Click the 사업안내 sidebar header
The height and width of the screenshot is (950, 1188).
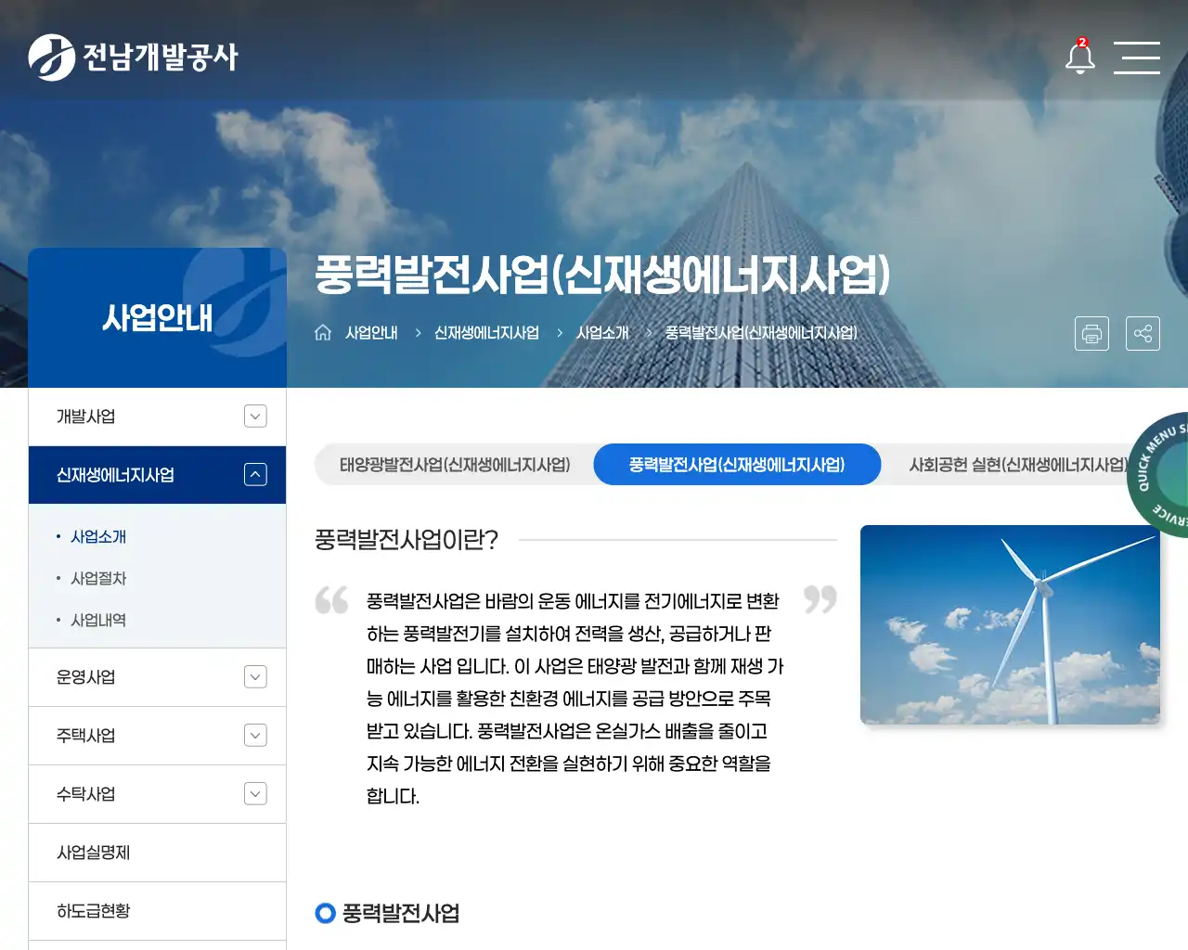click(x=157, y=317)
